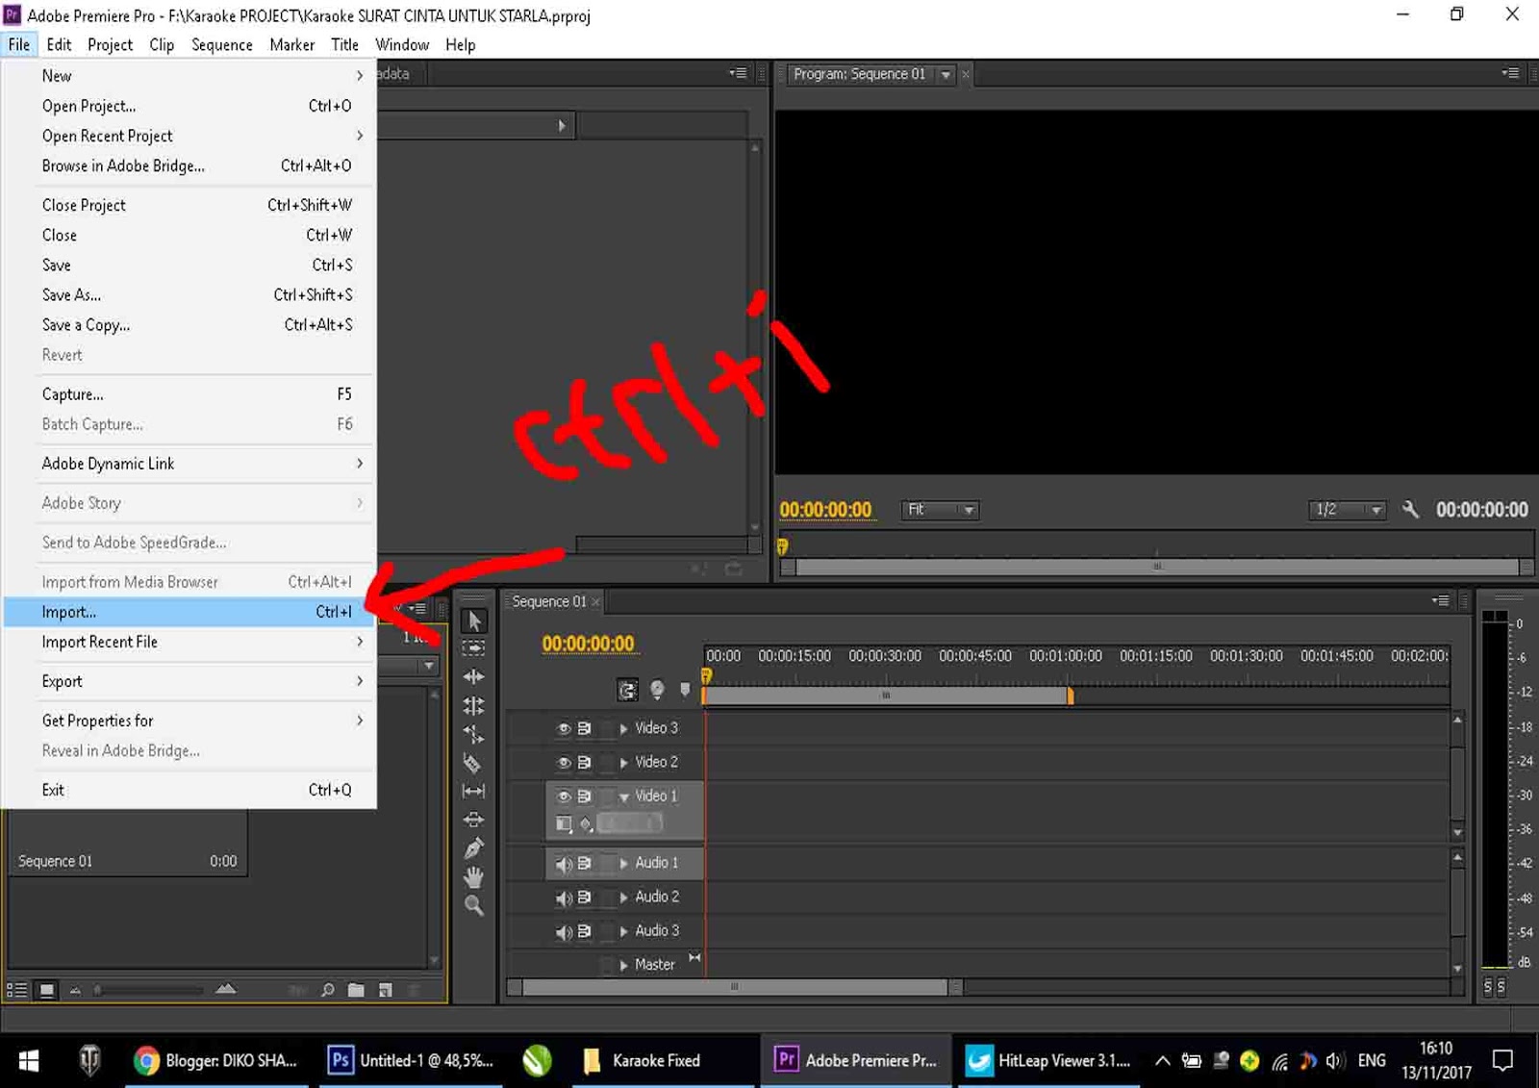1539x1088 pixels.
Task: Click timeline yellow timecode 00:00:00:00
Action: coord(588,644)
